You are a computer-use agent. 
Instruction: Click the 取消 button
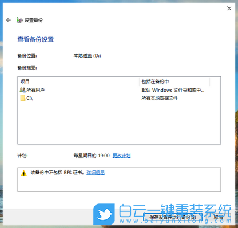pyautogui.click(x=219, y=217)
